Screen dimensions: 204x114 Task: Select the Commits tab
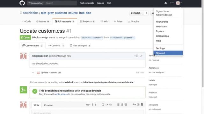tap(56, 46)
